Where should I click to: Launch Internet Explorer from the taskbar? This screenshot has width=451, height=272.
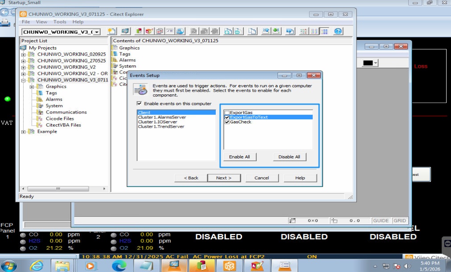(37, 266)
